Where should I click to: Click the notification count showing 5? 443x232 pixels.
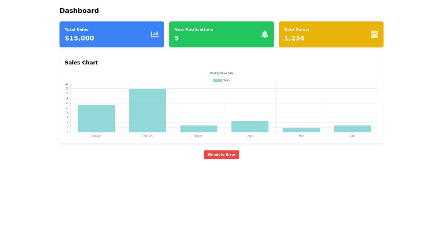coord(176,38)
